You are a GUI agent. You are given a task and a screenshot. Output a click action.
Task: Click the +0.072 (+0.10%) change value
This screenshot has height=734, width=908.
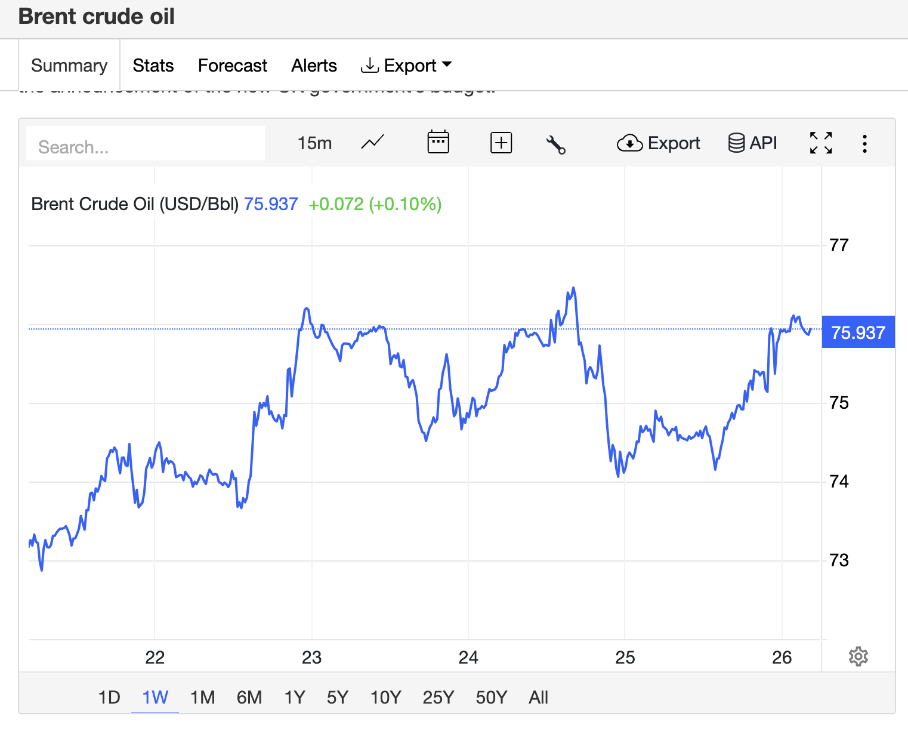tap(375, 204)
